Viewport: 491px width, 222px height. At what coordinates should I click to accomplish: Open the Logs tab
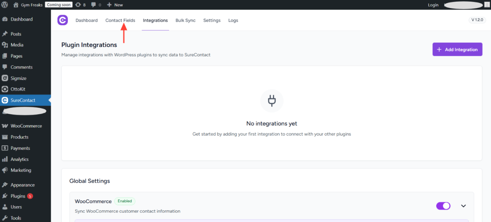(233, 20)
